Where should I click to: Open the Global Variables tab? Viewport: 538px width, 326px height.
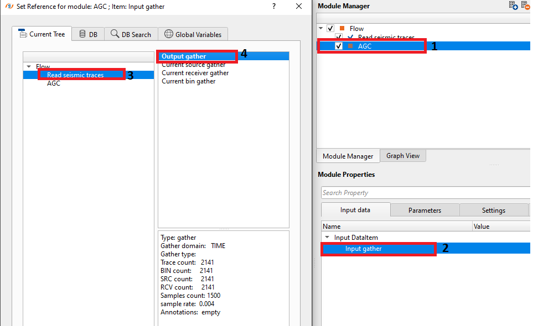(x=193, y=34)
